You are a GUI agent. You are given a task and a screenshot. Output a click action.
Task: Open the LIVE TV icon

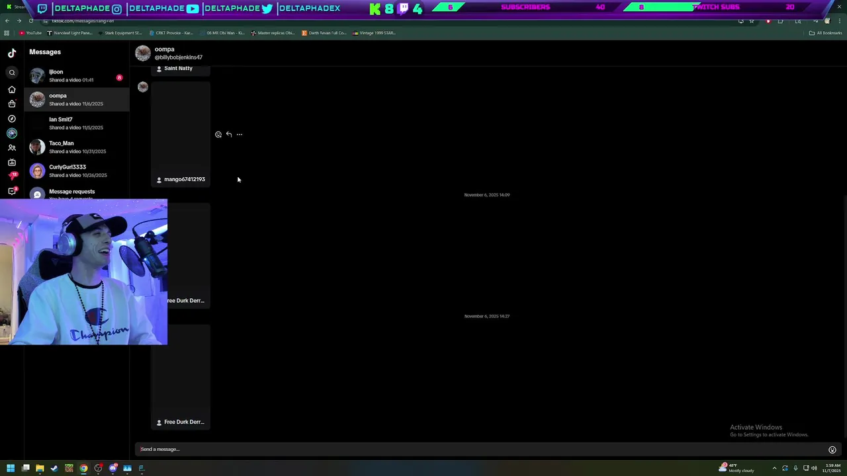point(12,162)
